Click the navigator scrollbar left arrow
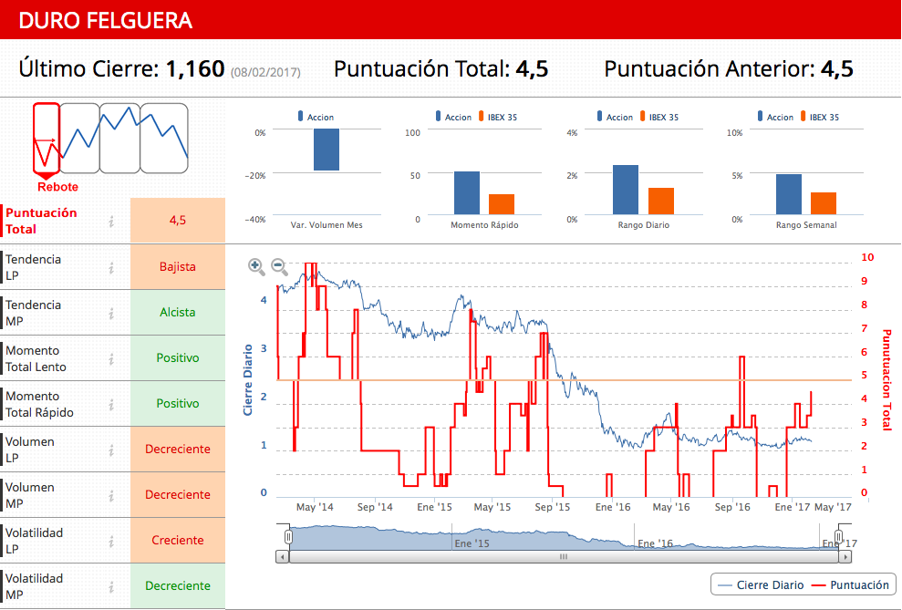This screenshot has width=902, height=610. coord(283,556)
